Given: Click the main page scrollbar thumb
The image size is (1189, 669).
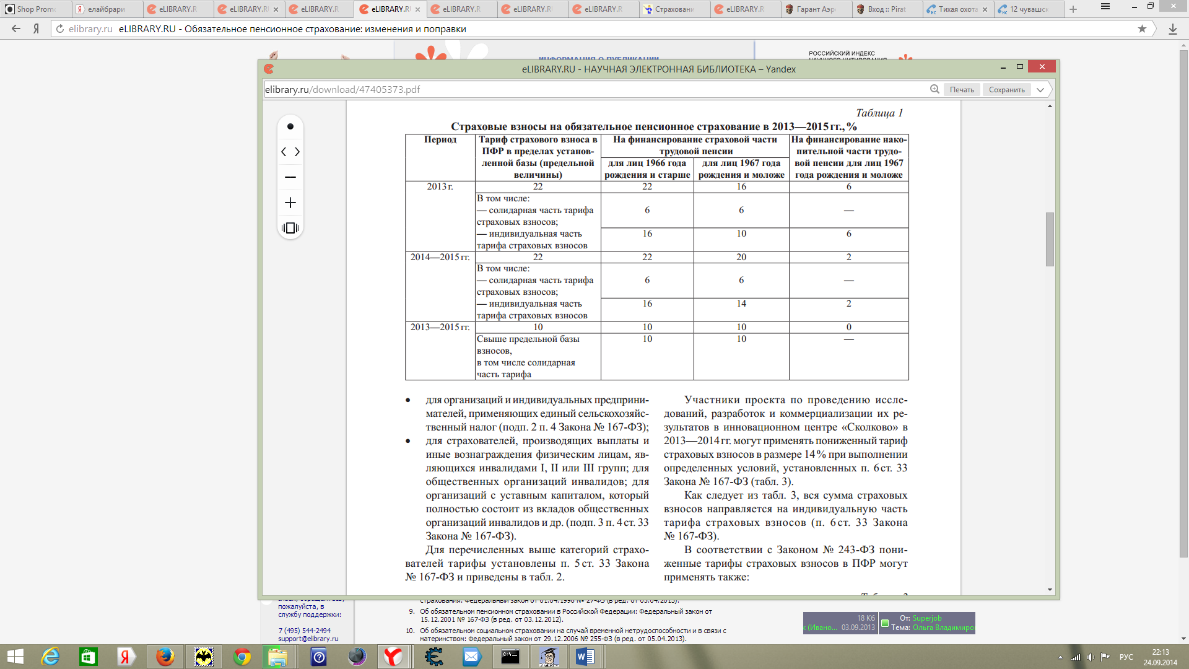Looking at the screenshot, I should coord(1184,304).
